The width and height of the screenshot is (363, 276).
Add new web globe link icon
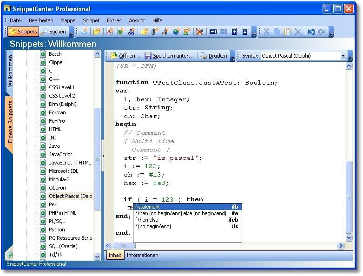pos(176,32)
